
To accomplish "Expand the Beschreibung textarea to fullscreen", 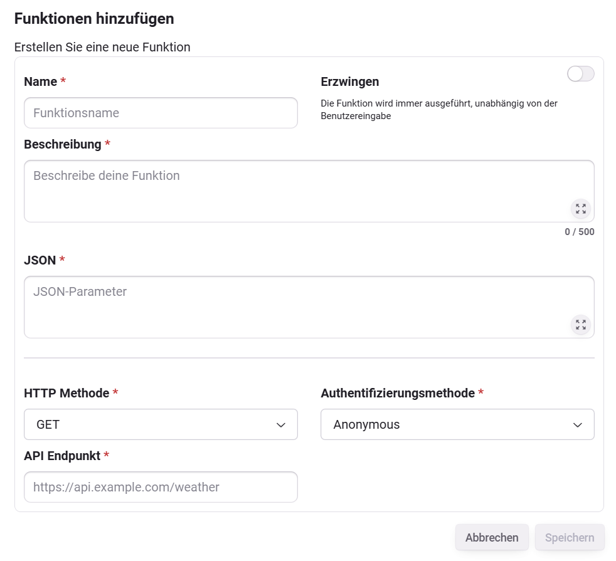I will [x=580, y=209].
